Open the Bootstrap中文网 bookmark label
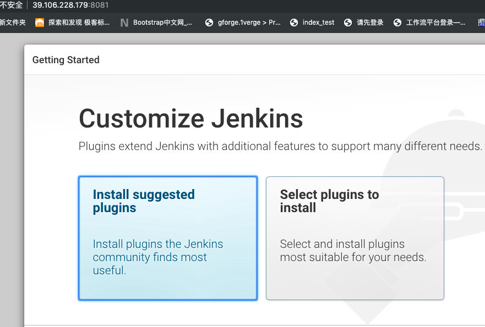The width and height of the screenshot is (485, 327). click(x=163, y=23)
